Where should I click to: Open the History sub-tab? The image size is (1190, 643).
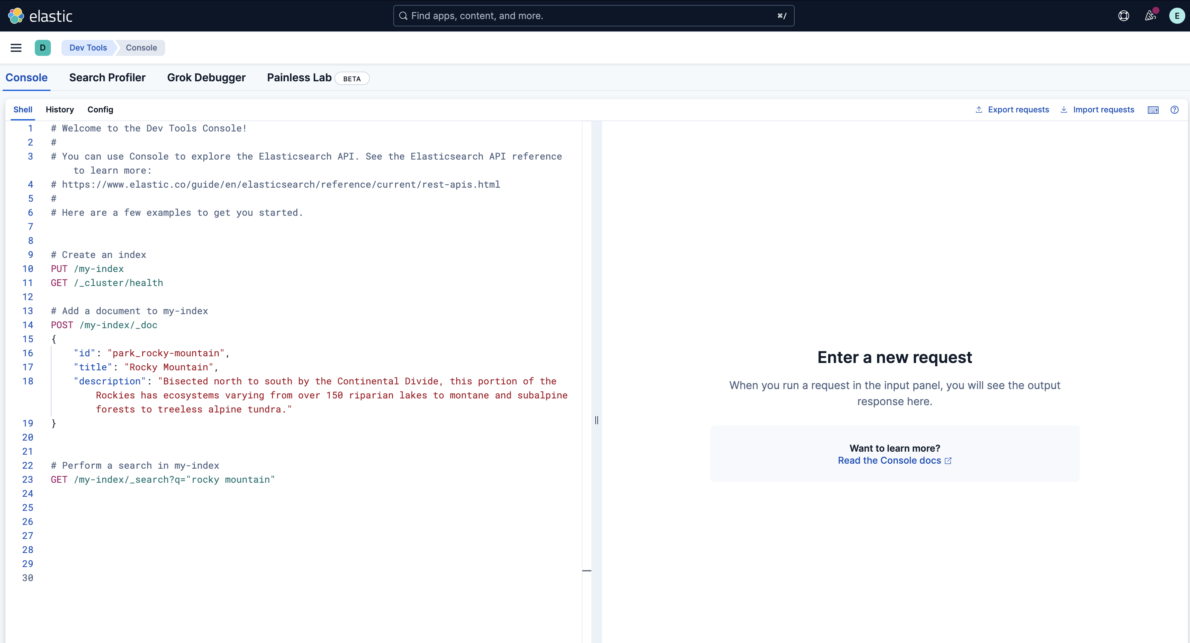point(60,109)
